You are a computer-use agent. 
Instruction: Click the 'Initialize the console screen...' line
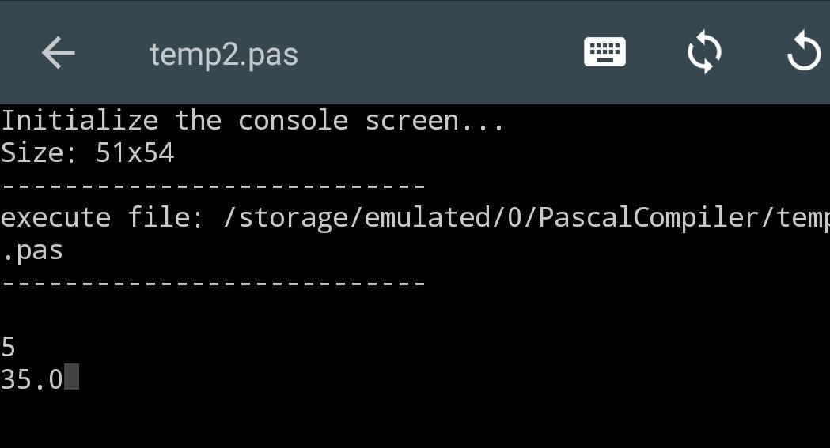point(252,121)
